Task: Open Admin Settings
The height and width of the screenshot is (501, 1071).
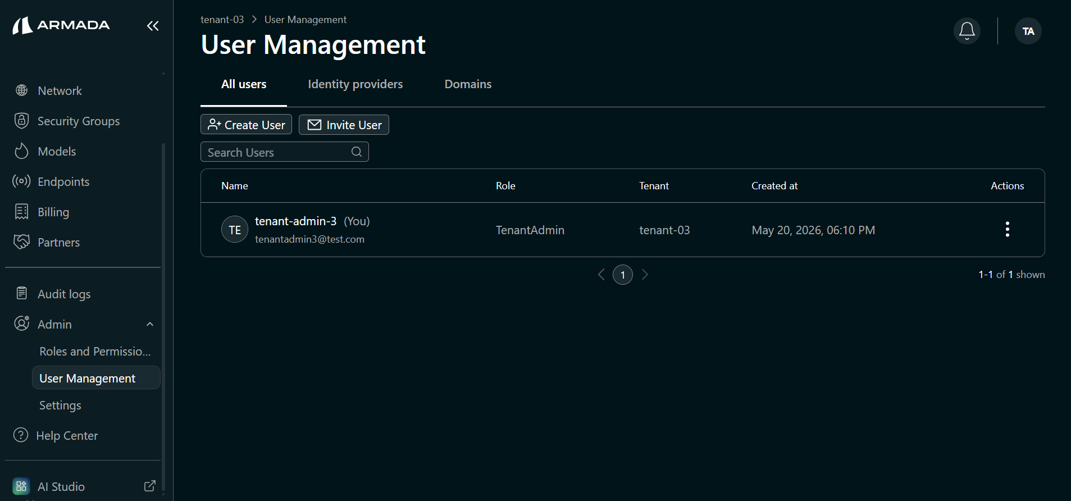Action: (60, 406)
